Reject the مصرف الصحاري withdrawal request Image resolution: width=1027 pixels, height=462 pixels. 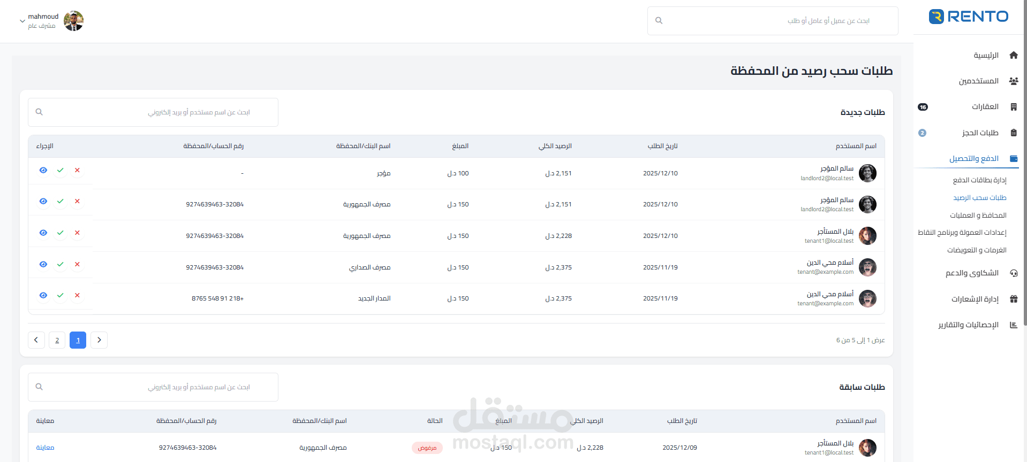pyautogui.click(x=77, y=264)
